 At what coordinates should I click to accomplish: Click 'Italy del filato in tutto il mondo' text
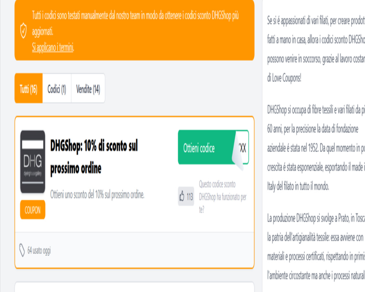[298, 186]
